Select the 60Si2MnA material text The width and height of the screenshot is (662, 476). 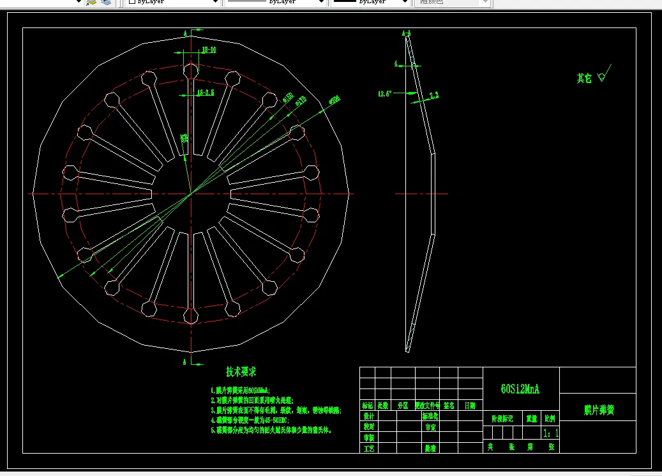pyautogui.click(x=520, y=389)
